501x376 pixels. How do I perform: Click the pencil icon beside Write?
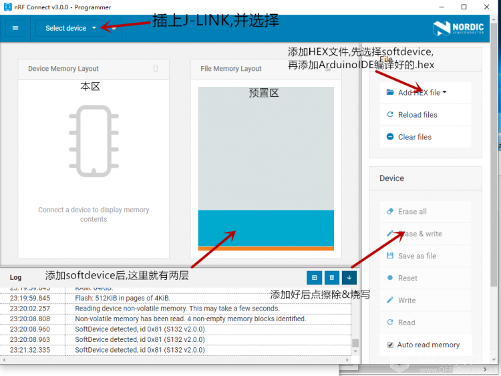pyautogui.click(x=390, y=300)
